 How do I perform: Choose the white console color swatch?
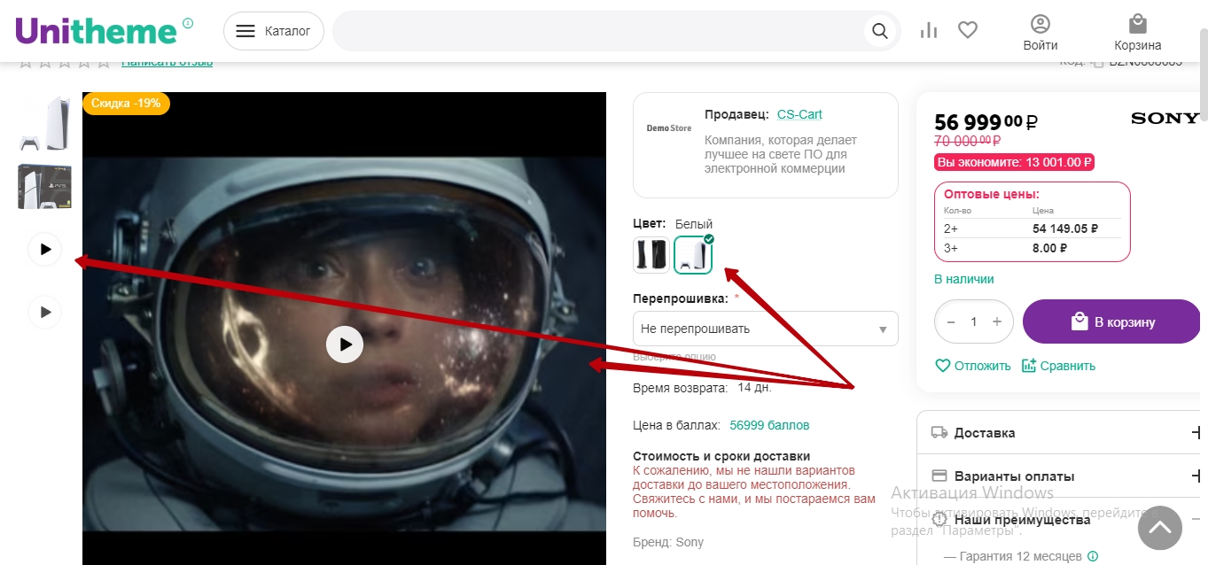693,255
